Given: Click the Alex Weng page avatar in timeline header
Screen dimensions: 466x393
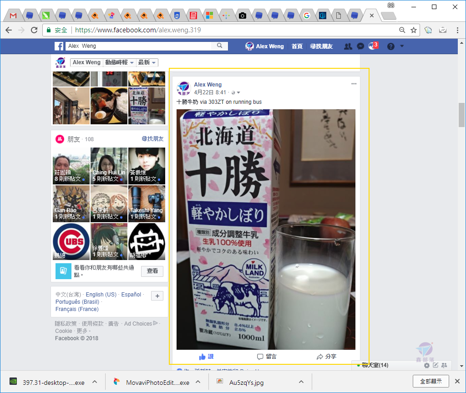Looking at the screenshot, I should (61, 62).
